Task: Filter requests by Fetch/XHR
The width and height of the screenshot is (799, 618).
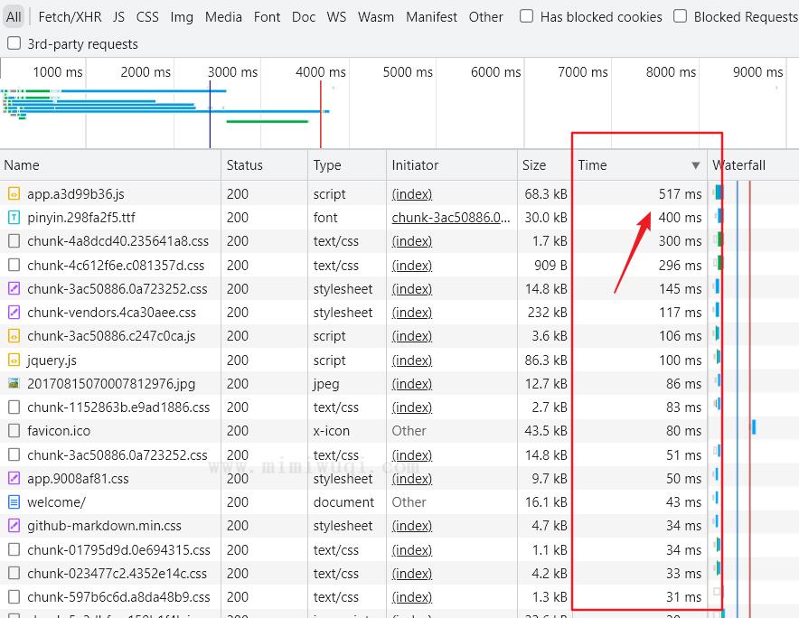Action: (x=70, y=17)
